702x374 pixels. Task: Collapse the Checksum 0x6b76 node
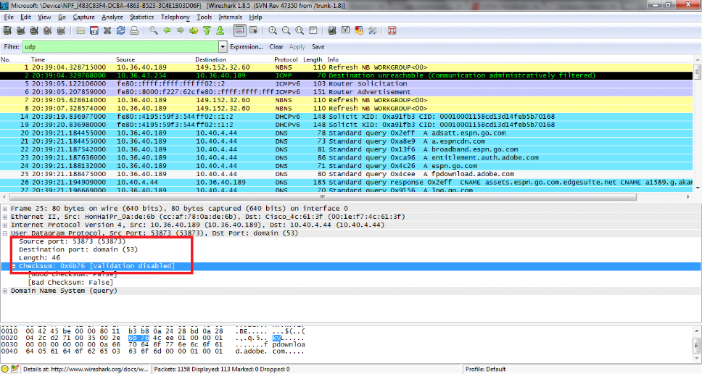[14, 266]
